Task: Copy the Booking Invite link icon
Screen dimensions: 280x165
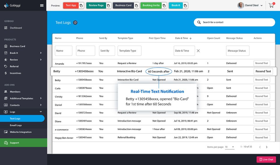Action: pos(164,6)
